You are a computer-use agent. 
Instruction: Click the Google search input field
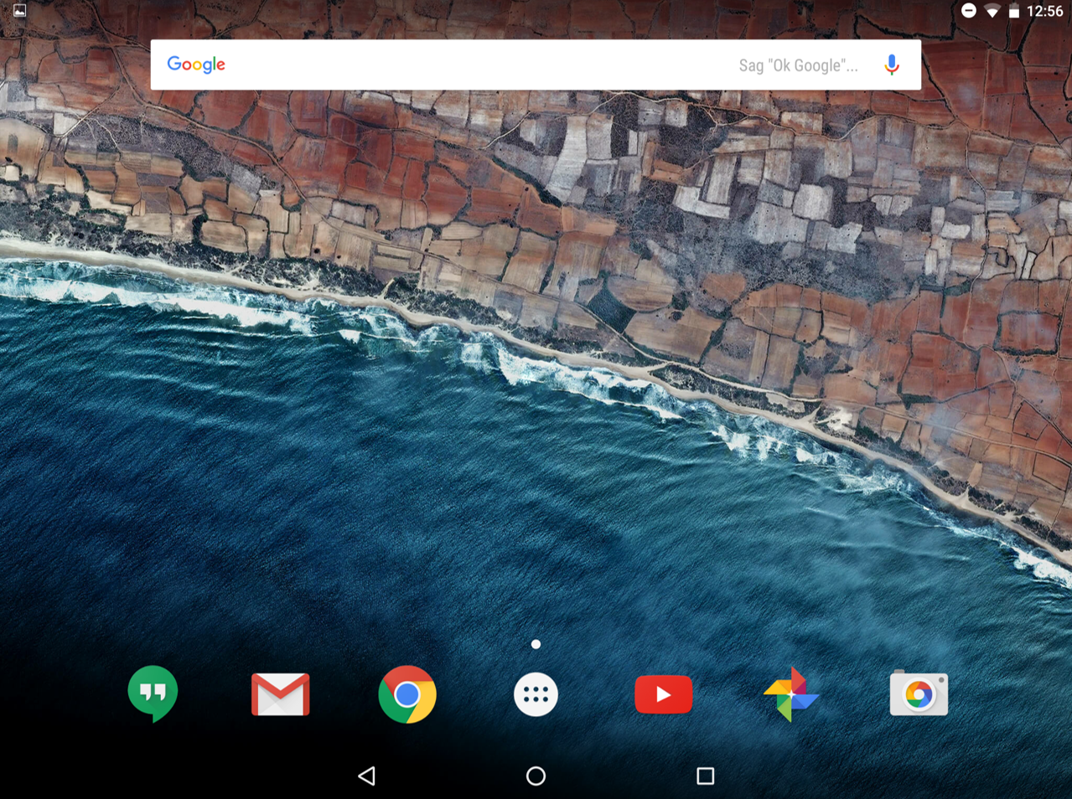pyautogui.click(x=536, y=64)
